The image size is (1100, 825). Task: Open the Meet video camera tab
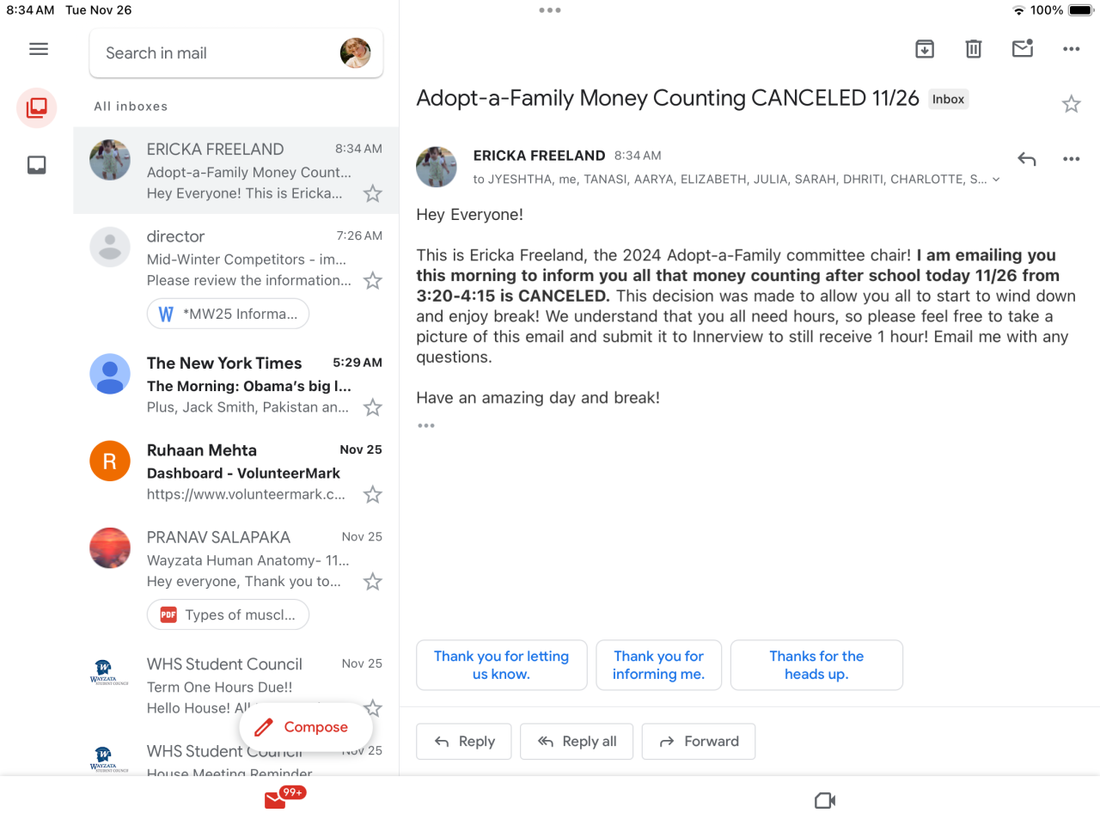tap(825, 801)
